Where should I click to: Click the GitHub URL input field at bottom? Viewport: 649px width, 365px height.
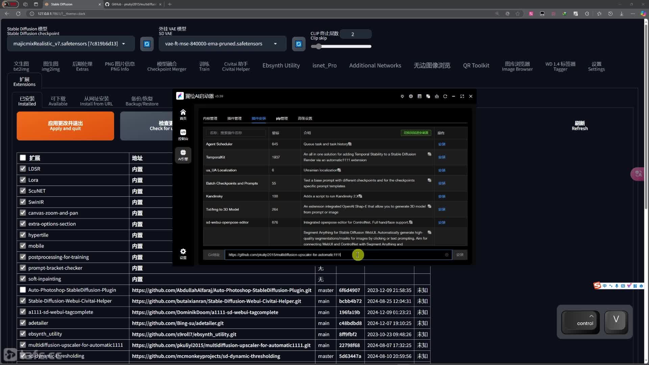pyautogui.click(x=337, y=254)
